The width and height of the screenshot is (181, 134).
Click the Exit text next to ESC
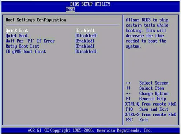pyautogui.click(x=144, y=120)
